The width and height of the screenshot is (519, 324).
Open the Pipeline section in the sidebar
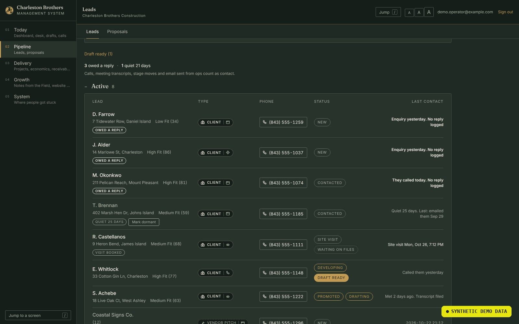pyautogui.click(x=38, y=49)
